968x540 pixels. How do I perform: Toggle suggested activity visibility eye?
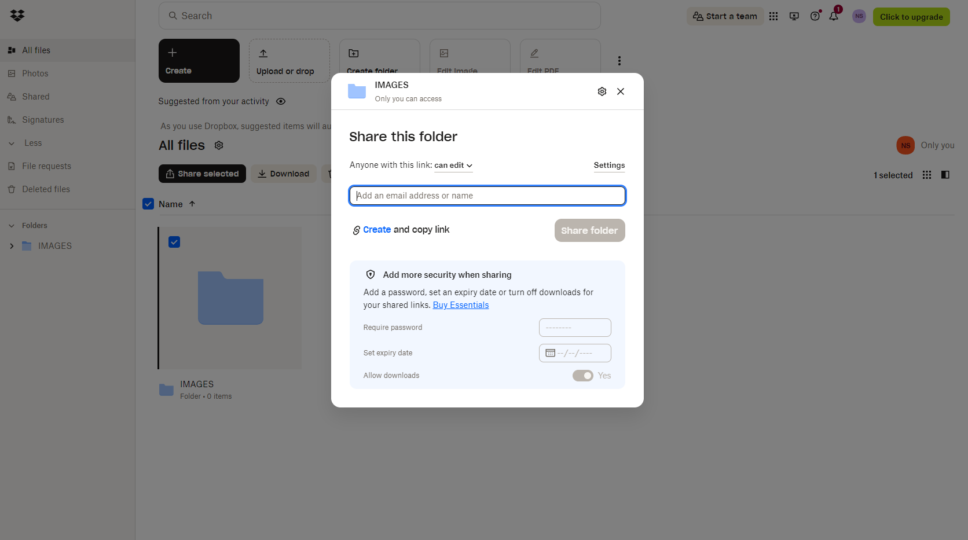(281, 101)
